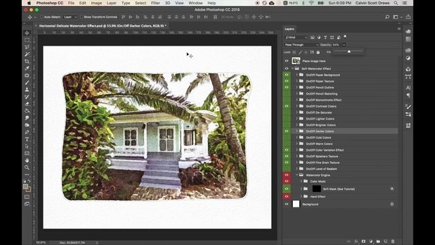Collapse the Watercolor Engine group

click(x=297, y=175)
